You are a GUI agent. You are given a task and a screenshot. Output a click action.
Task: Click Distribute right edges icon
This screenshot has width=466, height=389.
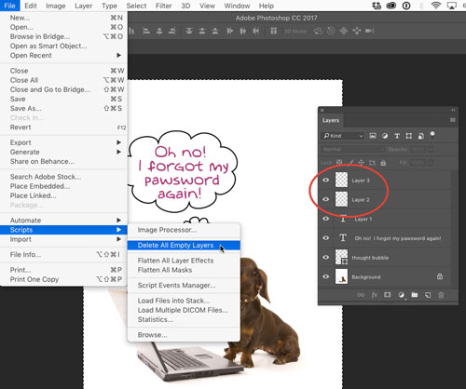tap(256, 31)
